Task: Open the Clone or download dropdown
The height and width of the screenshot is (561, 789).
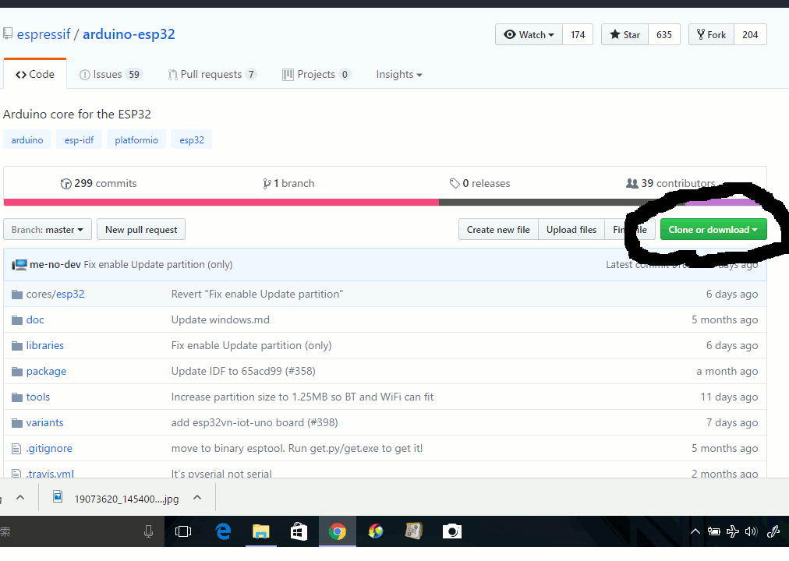Action: point(713,229)
